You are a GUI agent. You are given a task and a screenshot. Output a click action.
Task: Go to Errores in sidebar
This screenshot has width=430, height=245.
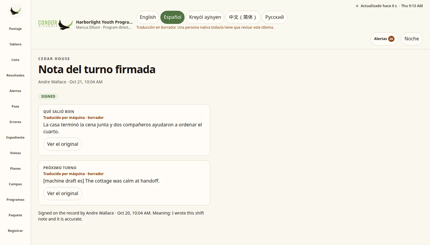pos(15,122)
